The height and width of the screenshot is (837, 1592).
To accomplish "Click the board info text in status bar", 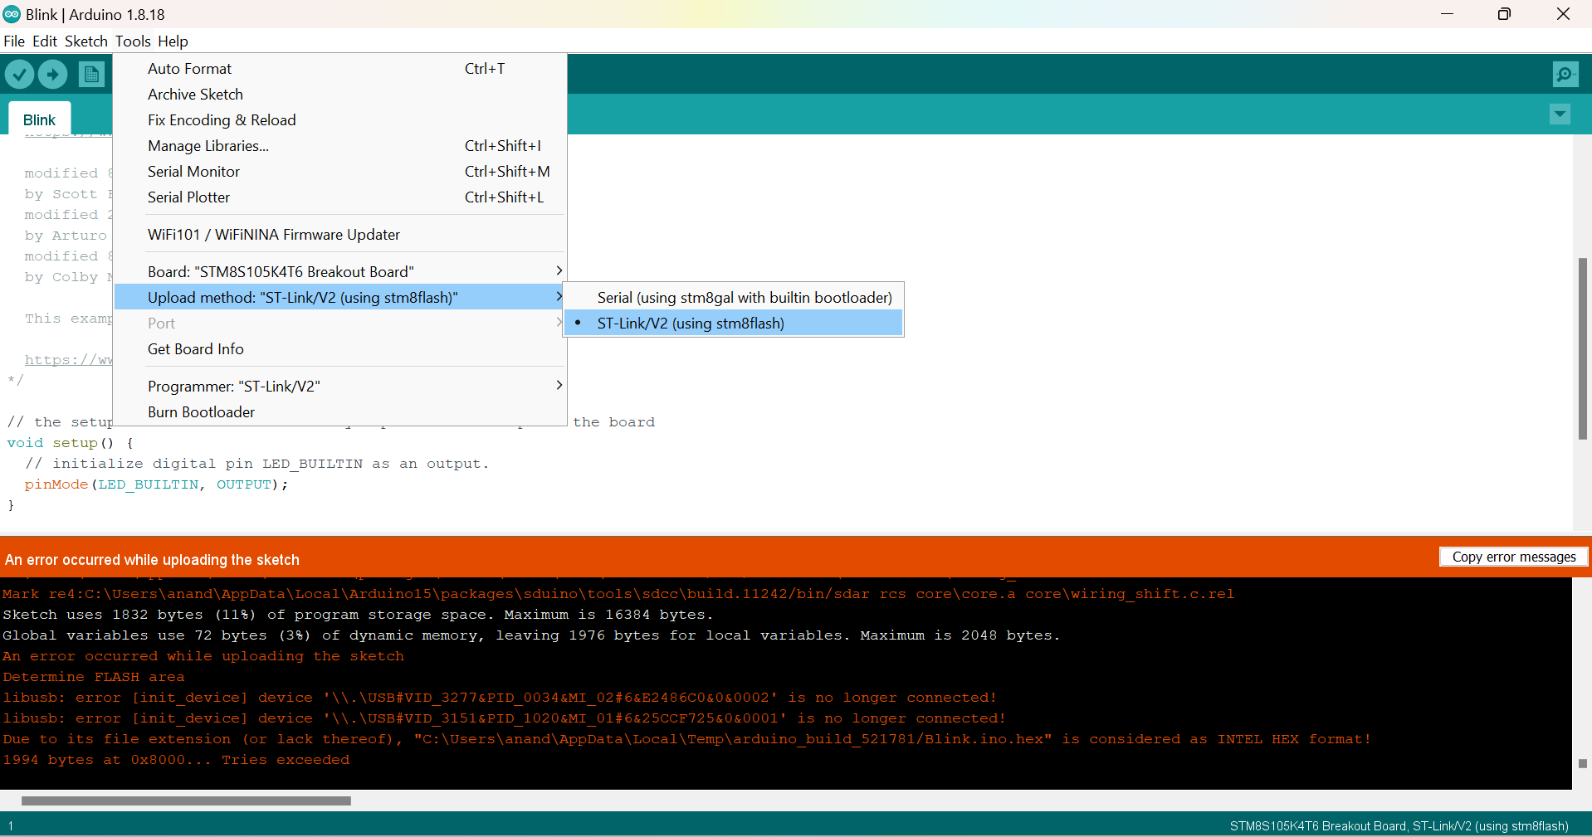I will pyautogui.click(x=1399, y=826).
